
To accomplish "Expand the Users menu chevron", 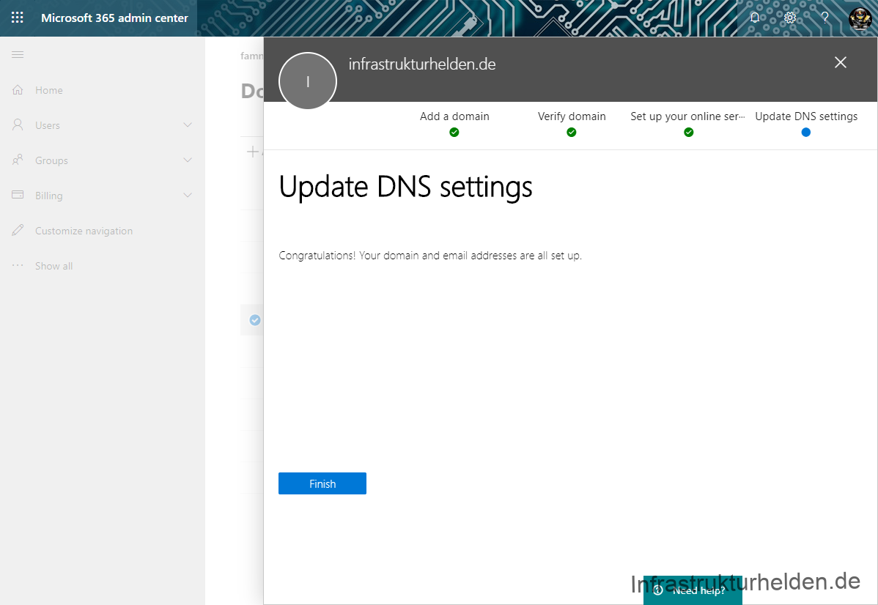I will 188,125.
